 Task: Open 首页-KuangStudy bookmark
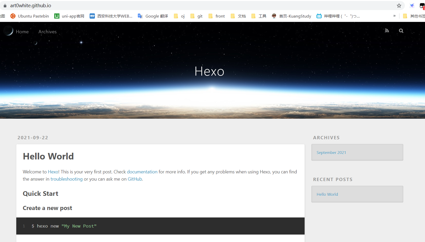point(291,16)
